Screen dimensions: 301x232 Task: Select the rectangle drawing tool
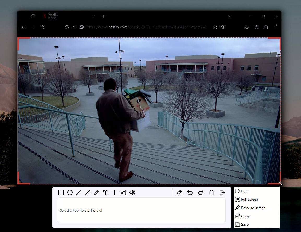point(61,192)
